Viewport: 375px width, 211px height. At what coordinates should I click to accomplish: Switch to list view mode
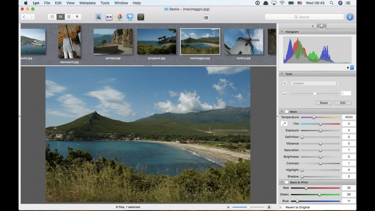tap(69, 17)
